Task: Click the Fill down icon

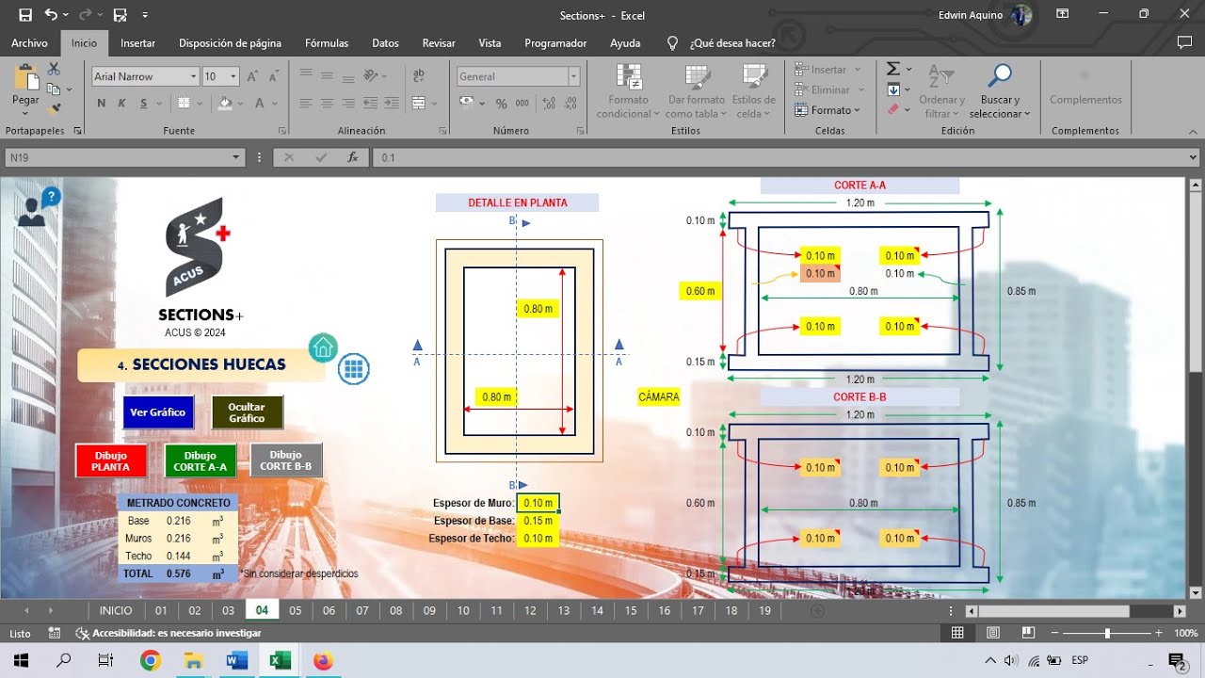Action: point(893,89)
